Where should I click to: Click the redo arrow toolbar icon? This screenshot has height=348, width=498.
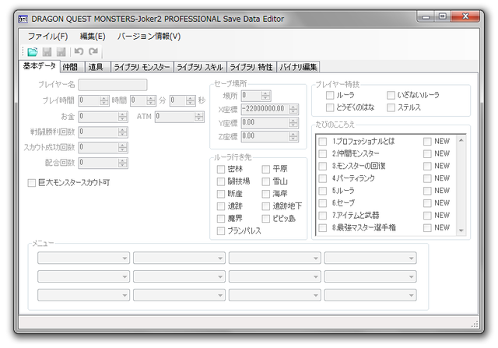point(93,51)
